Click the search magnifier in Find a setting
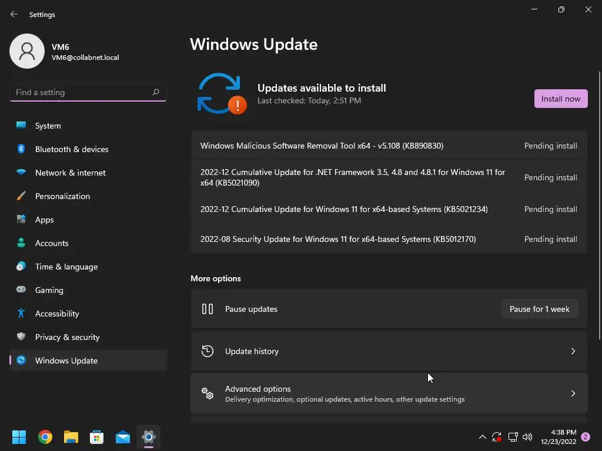The width and height of the screenshot is (602, 451). coord(155,92)
